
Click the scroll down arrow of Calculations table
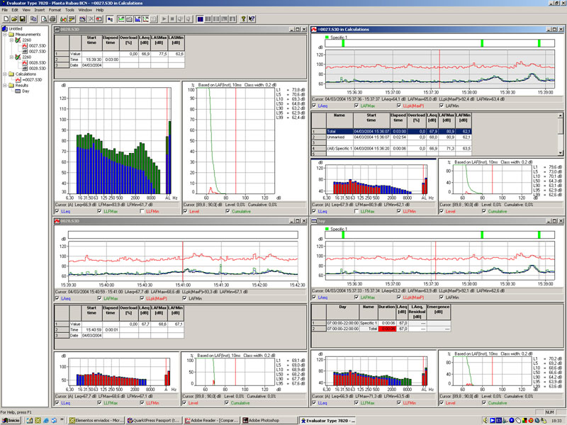click(561, 153)
